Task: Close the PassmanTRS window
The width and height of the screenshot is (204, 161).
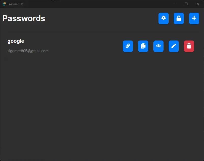Action: tap(198, 4)
